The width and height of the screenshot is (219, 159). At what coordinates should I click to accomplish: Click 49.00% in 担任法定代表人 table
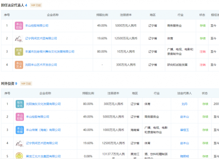pyautogui.click(x=102, y=26)
